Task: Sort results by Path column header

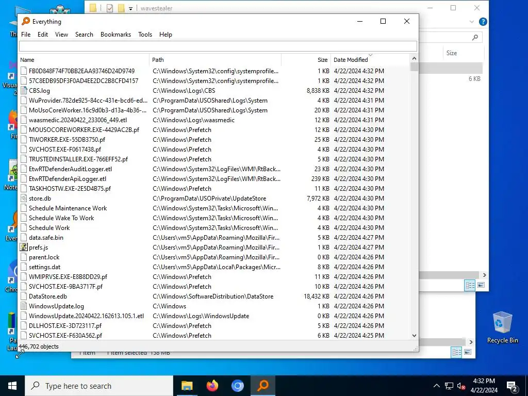Action: click(x=215, y=60)
